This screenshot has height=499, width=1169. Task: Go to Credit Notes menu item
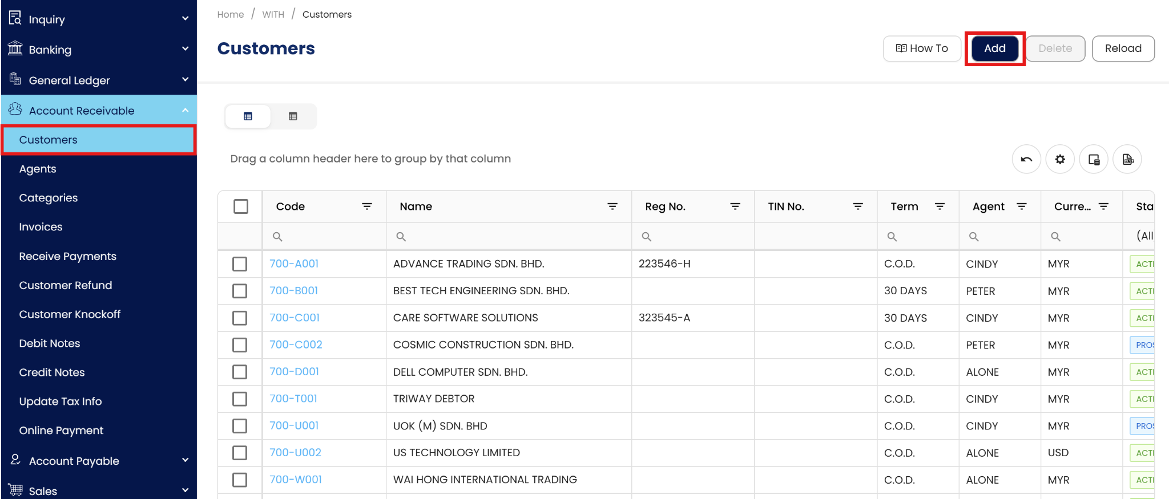[x=52, y=372]
